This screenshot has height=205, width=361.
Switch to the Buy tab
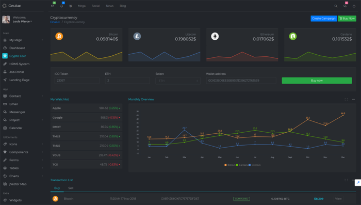tap(57, 188)
